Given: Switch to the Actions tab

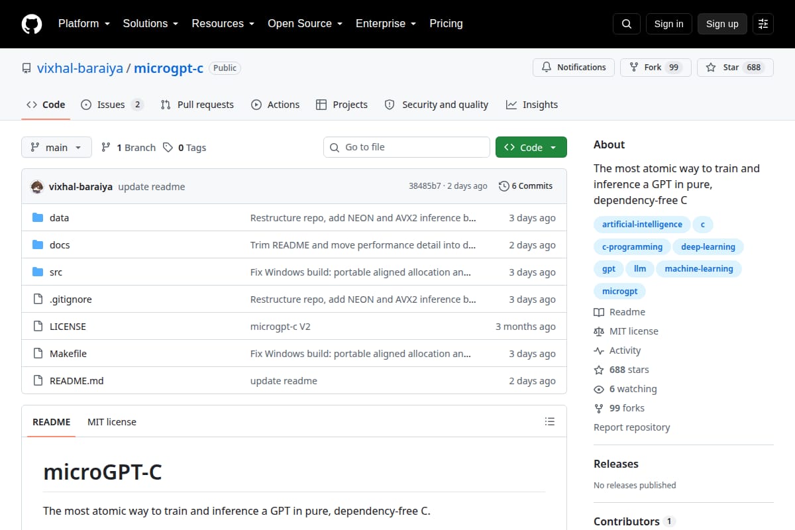Looking at the screenshot, I should pos(276,105).
